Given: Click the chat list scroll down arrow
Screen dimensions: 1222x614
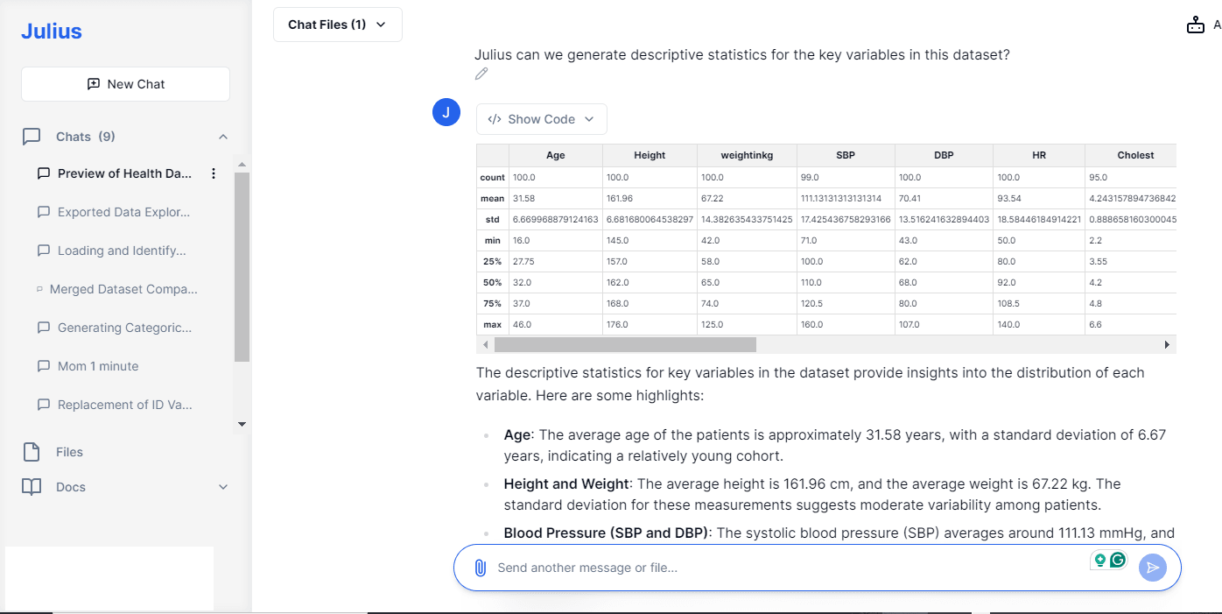Looking at the screenshot, I should [x=242, y=425].
